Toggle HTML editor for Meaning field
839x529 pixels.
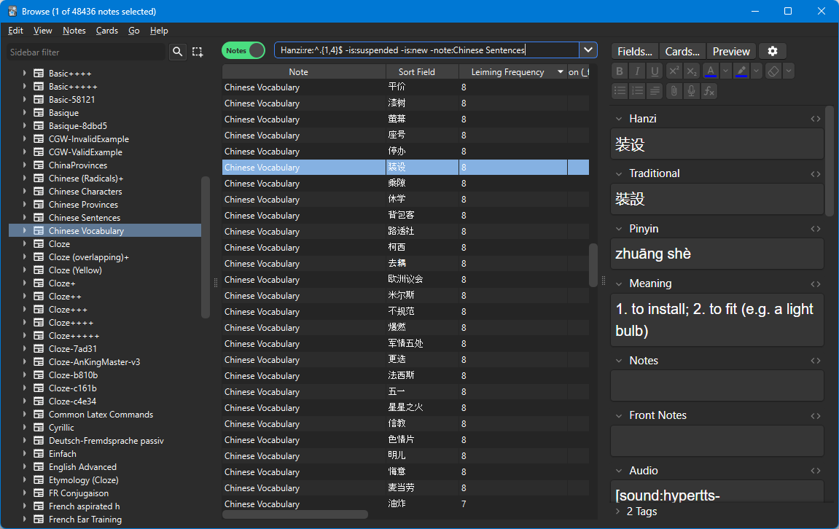click(816, 284)
